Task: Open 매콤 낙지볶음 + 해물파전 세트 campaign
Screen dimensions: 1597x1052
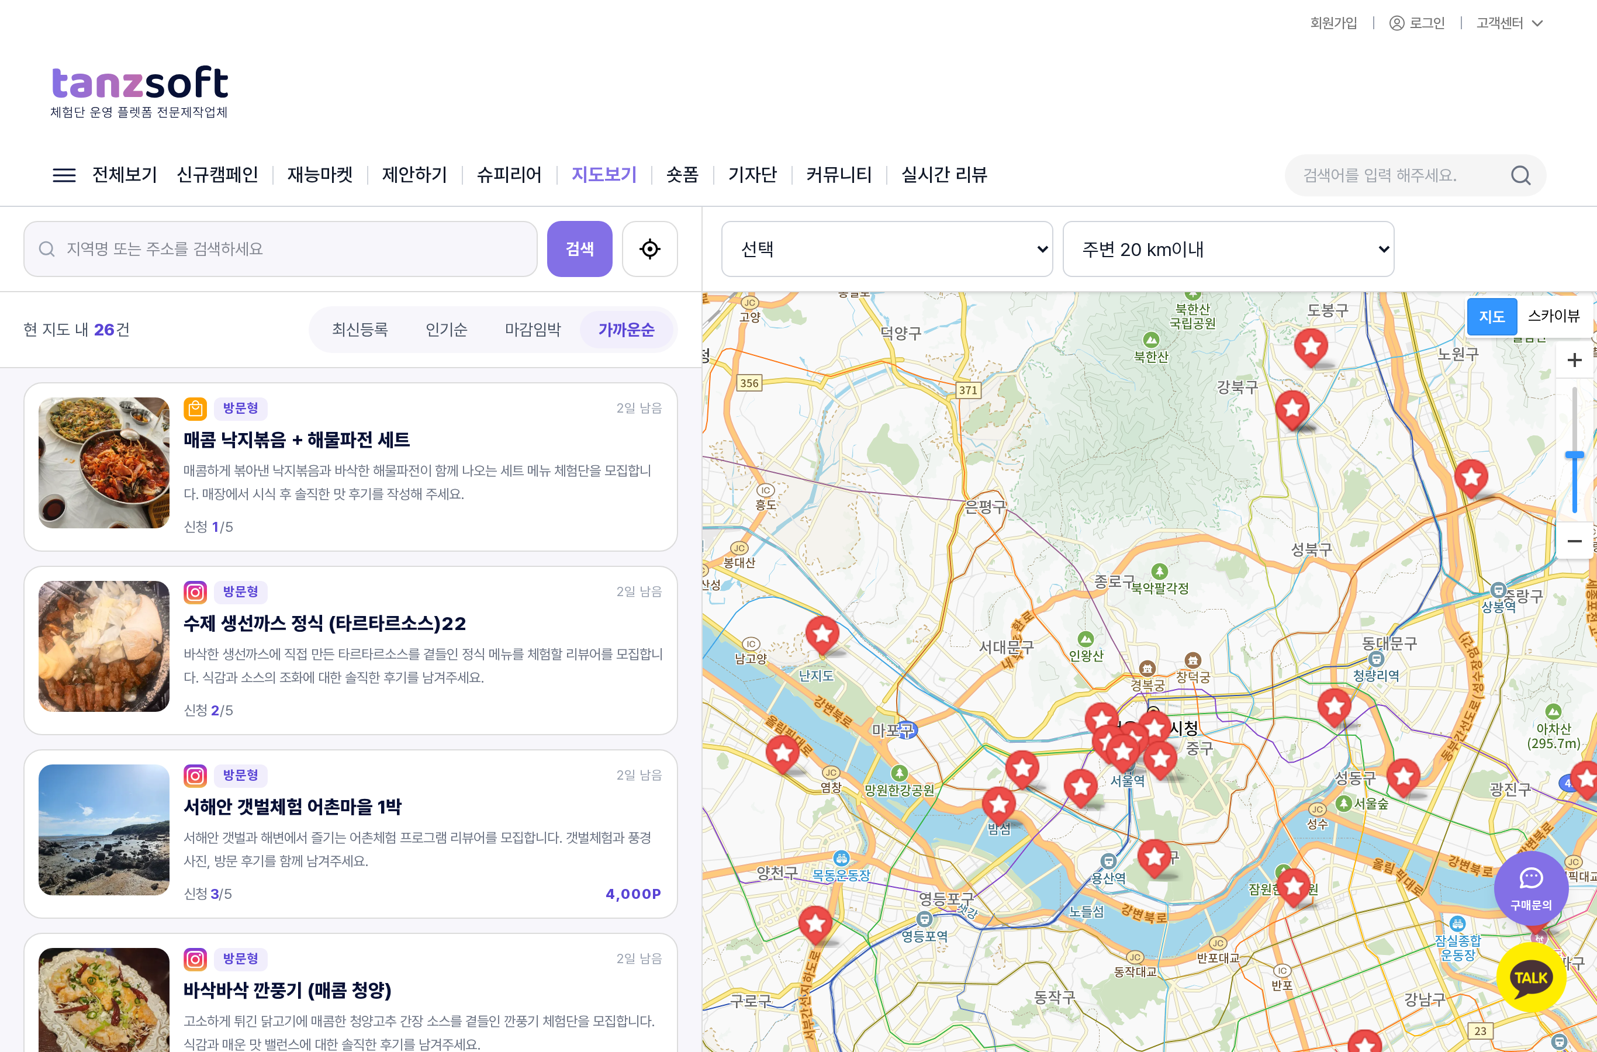Action: pyautogui.click(x=296, y=440)
